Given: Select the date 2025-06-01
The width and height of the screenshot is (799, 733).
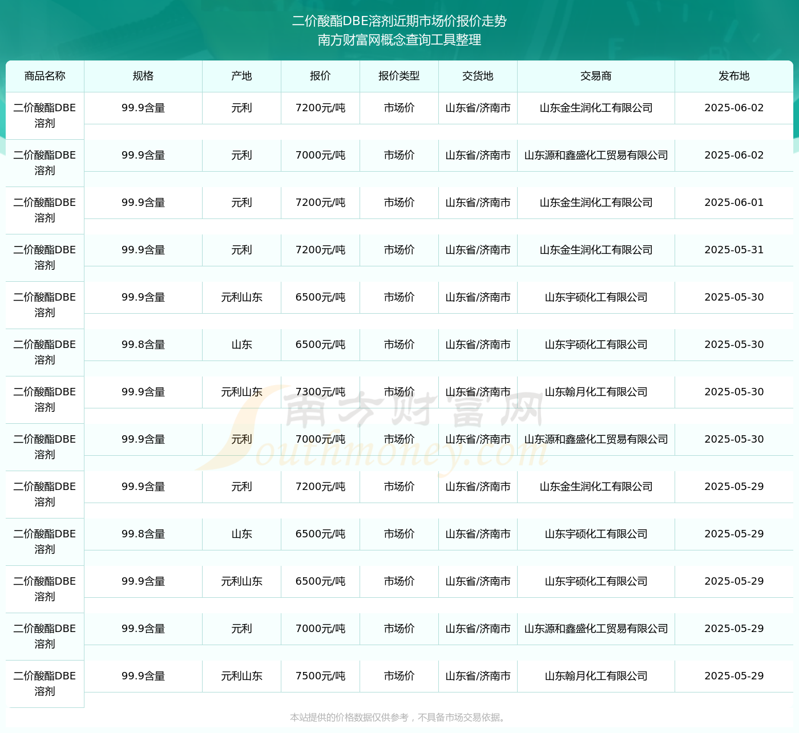Looking at the screenshot, I should tap(734, 203).
